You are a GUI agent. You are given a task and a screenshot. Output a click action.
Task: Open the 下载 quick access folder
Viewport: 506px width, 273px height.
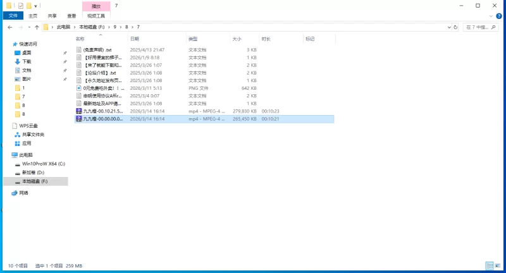27,61
